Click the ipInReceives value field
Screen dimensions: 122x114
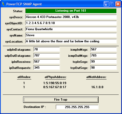[47, 62]
